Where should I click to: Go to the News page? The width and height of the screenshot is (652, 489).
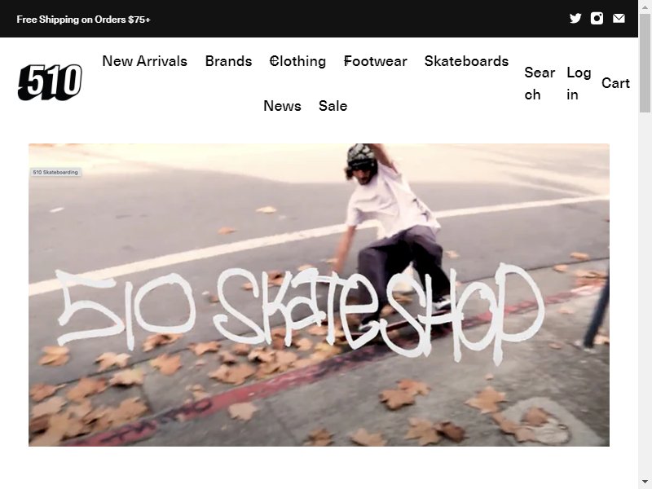click(282, 106)
